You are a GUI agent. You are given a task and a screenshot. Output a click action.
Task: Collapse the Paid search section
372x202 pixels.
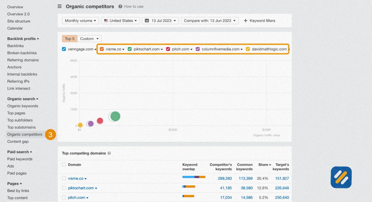pyautogui.click(x=20, y=152)
